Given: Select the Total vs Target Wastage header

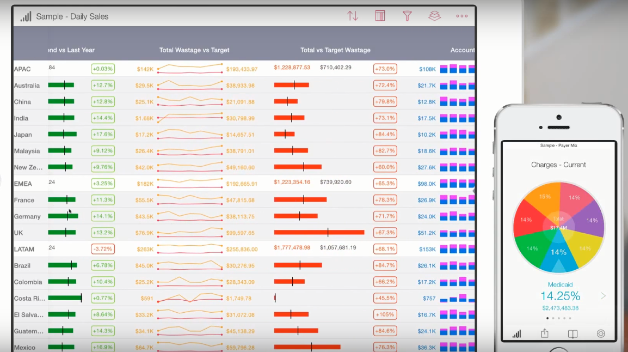Looking at the screenshot, I should pyautogui.click(x=335, y=50).
